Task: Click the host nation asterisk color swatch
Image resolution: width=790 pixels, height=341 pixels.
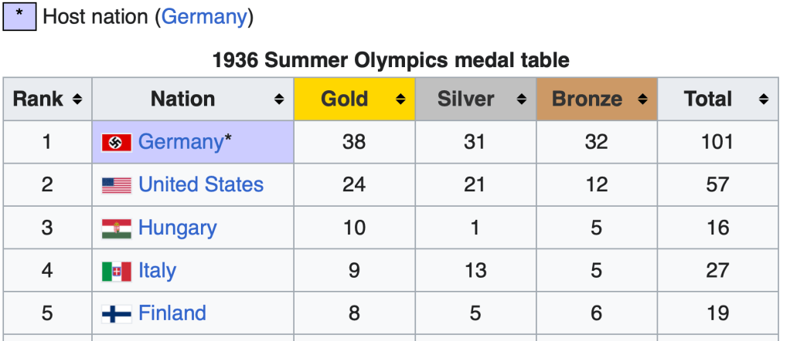Action: point(19,16)
